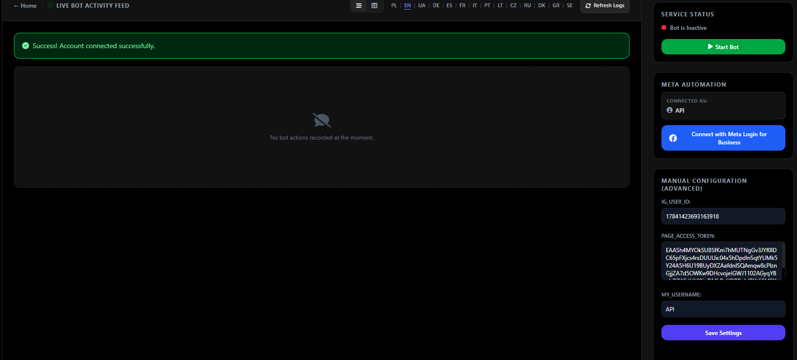Click the access token text area scrollbar

[x=783, y=255]
